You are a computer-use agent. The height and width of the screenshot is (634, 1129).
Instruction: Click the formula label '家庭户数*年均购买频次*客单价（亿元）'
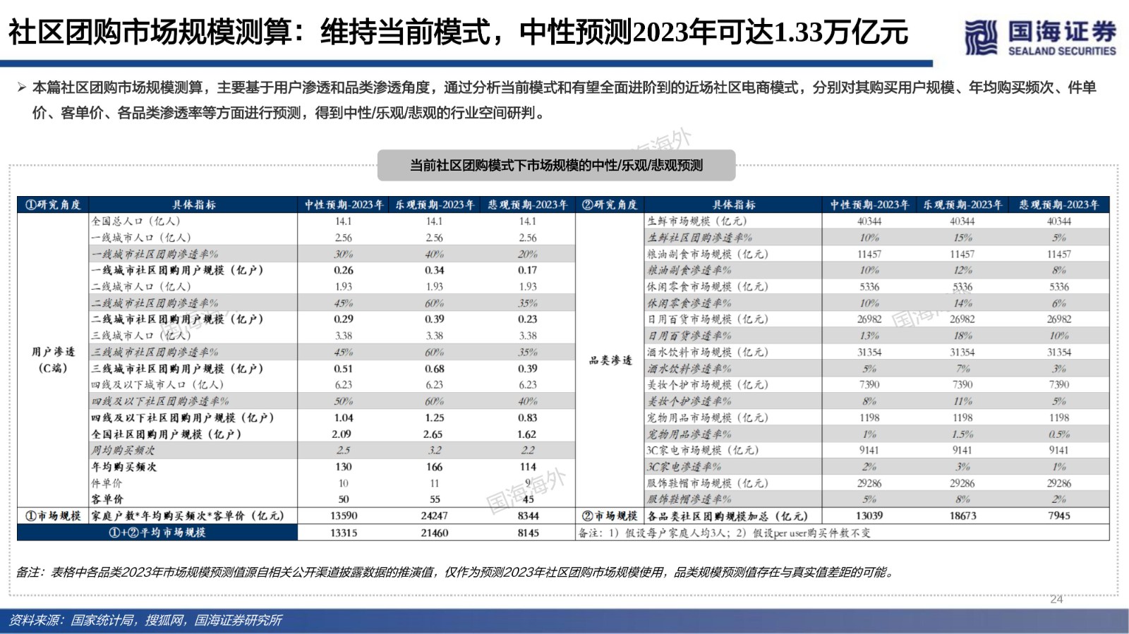(x=188, y=516)
